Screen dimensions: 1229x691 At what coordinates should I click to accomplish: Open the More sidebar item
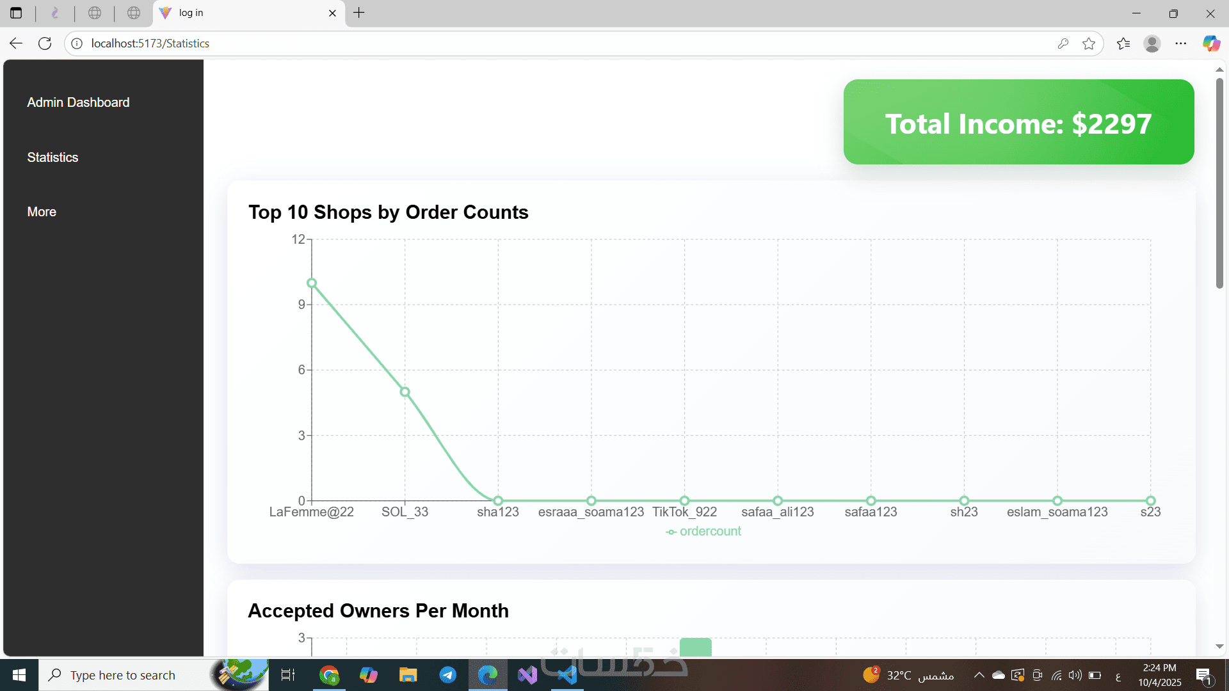42,212
